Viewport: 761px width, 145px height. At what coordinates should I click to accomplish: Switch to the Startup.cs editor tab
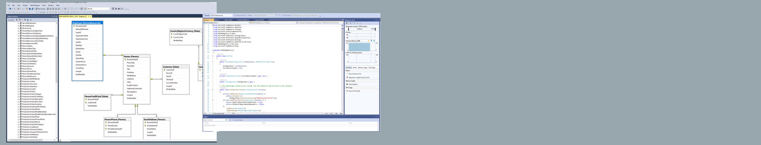point(209,20)
